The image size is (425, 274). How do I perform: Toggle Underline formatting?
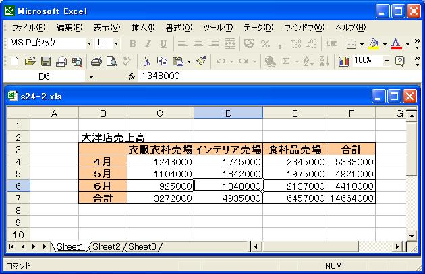(x=163, y=44)
